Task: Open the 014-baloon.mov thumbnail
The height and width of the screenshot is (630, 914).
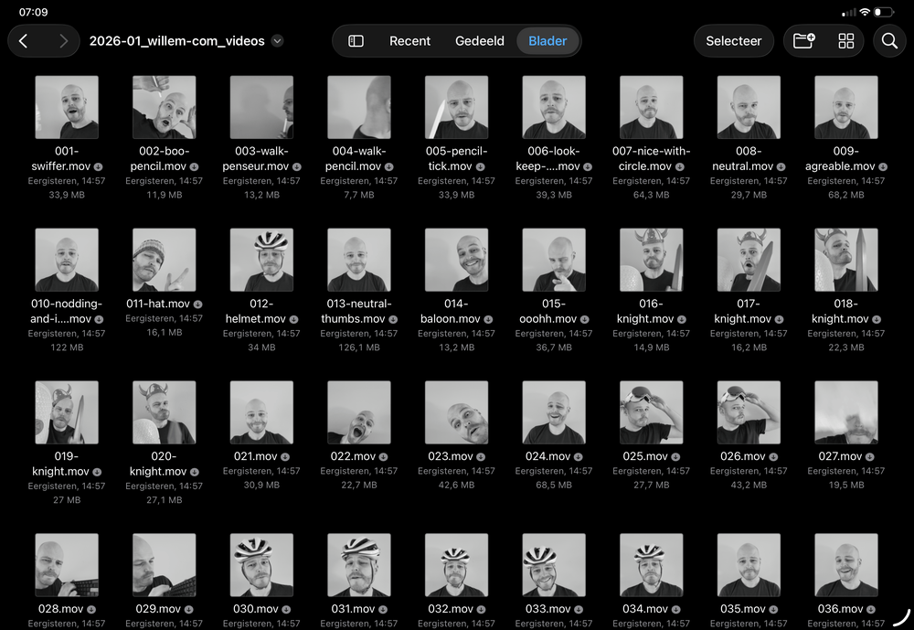Action: tap(456, 259)
